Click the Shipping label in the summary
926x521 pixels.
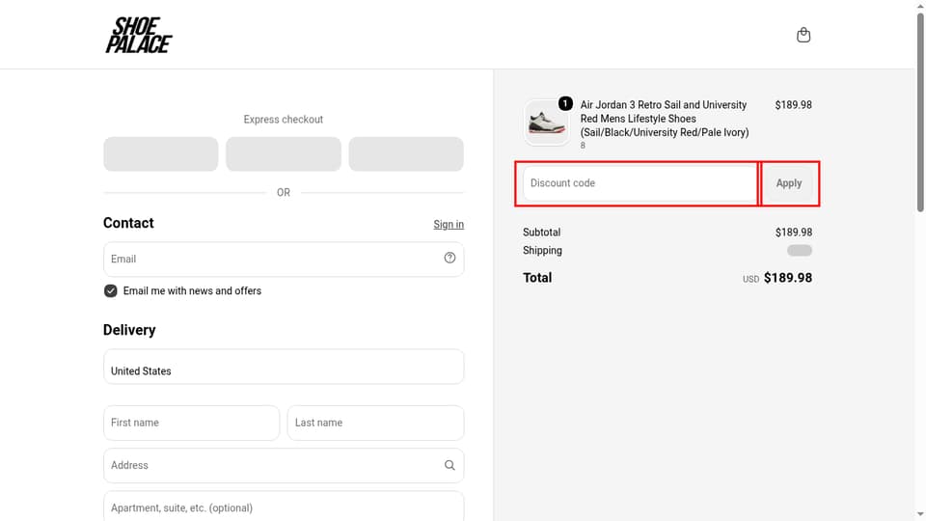click(542, 251)
